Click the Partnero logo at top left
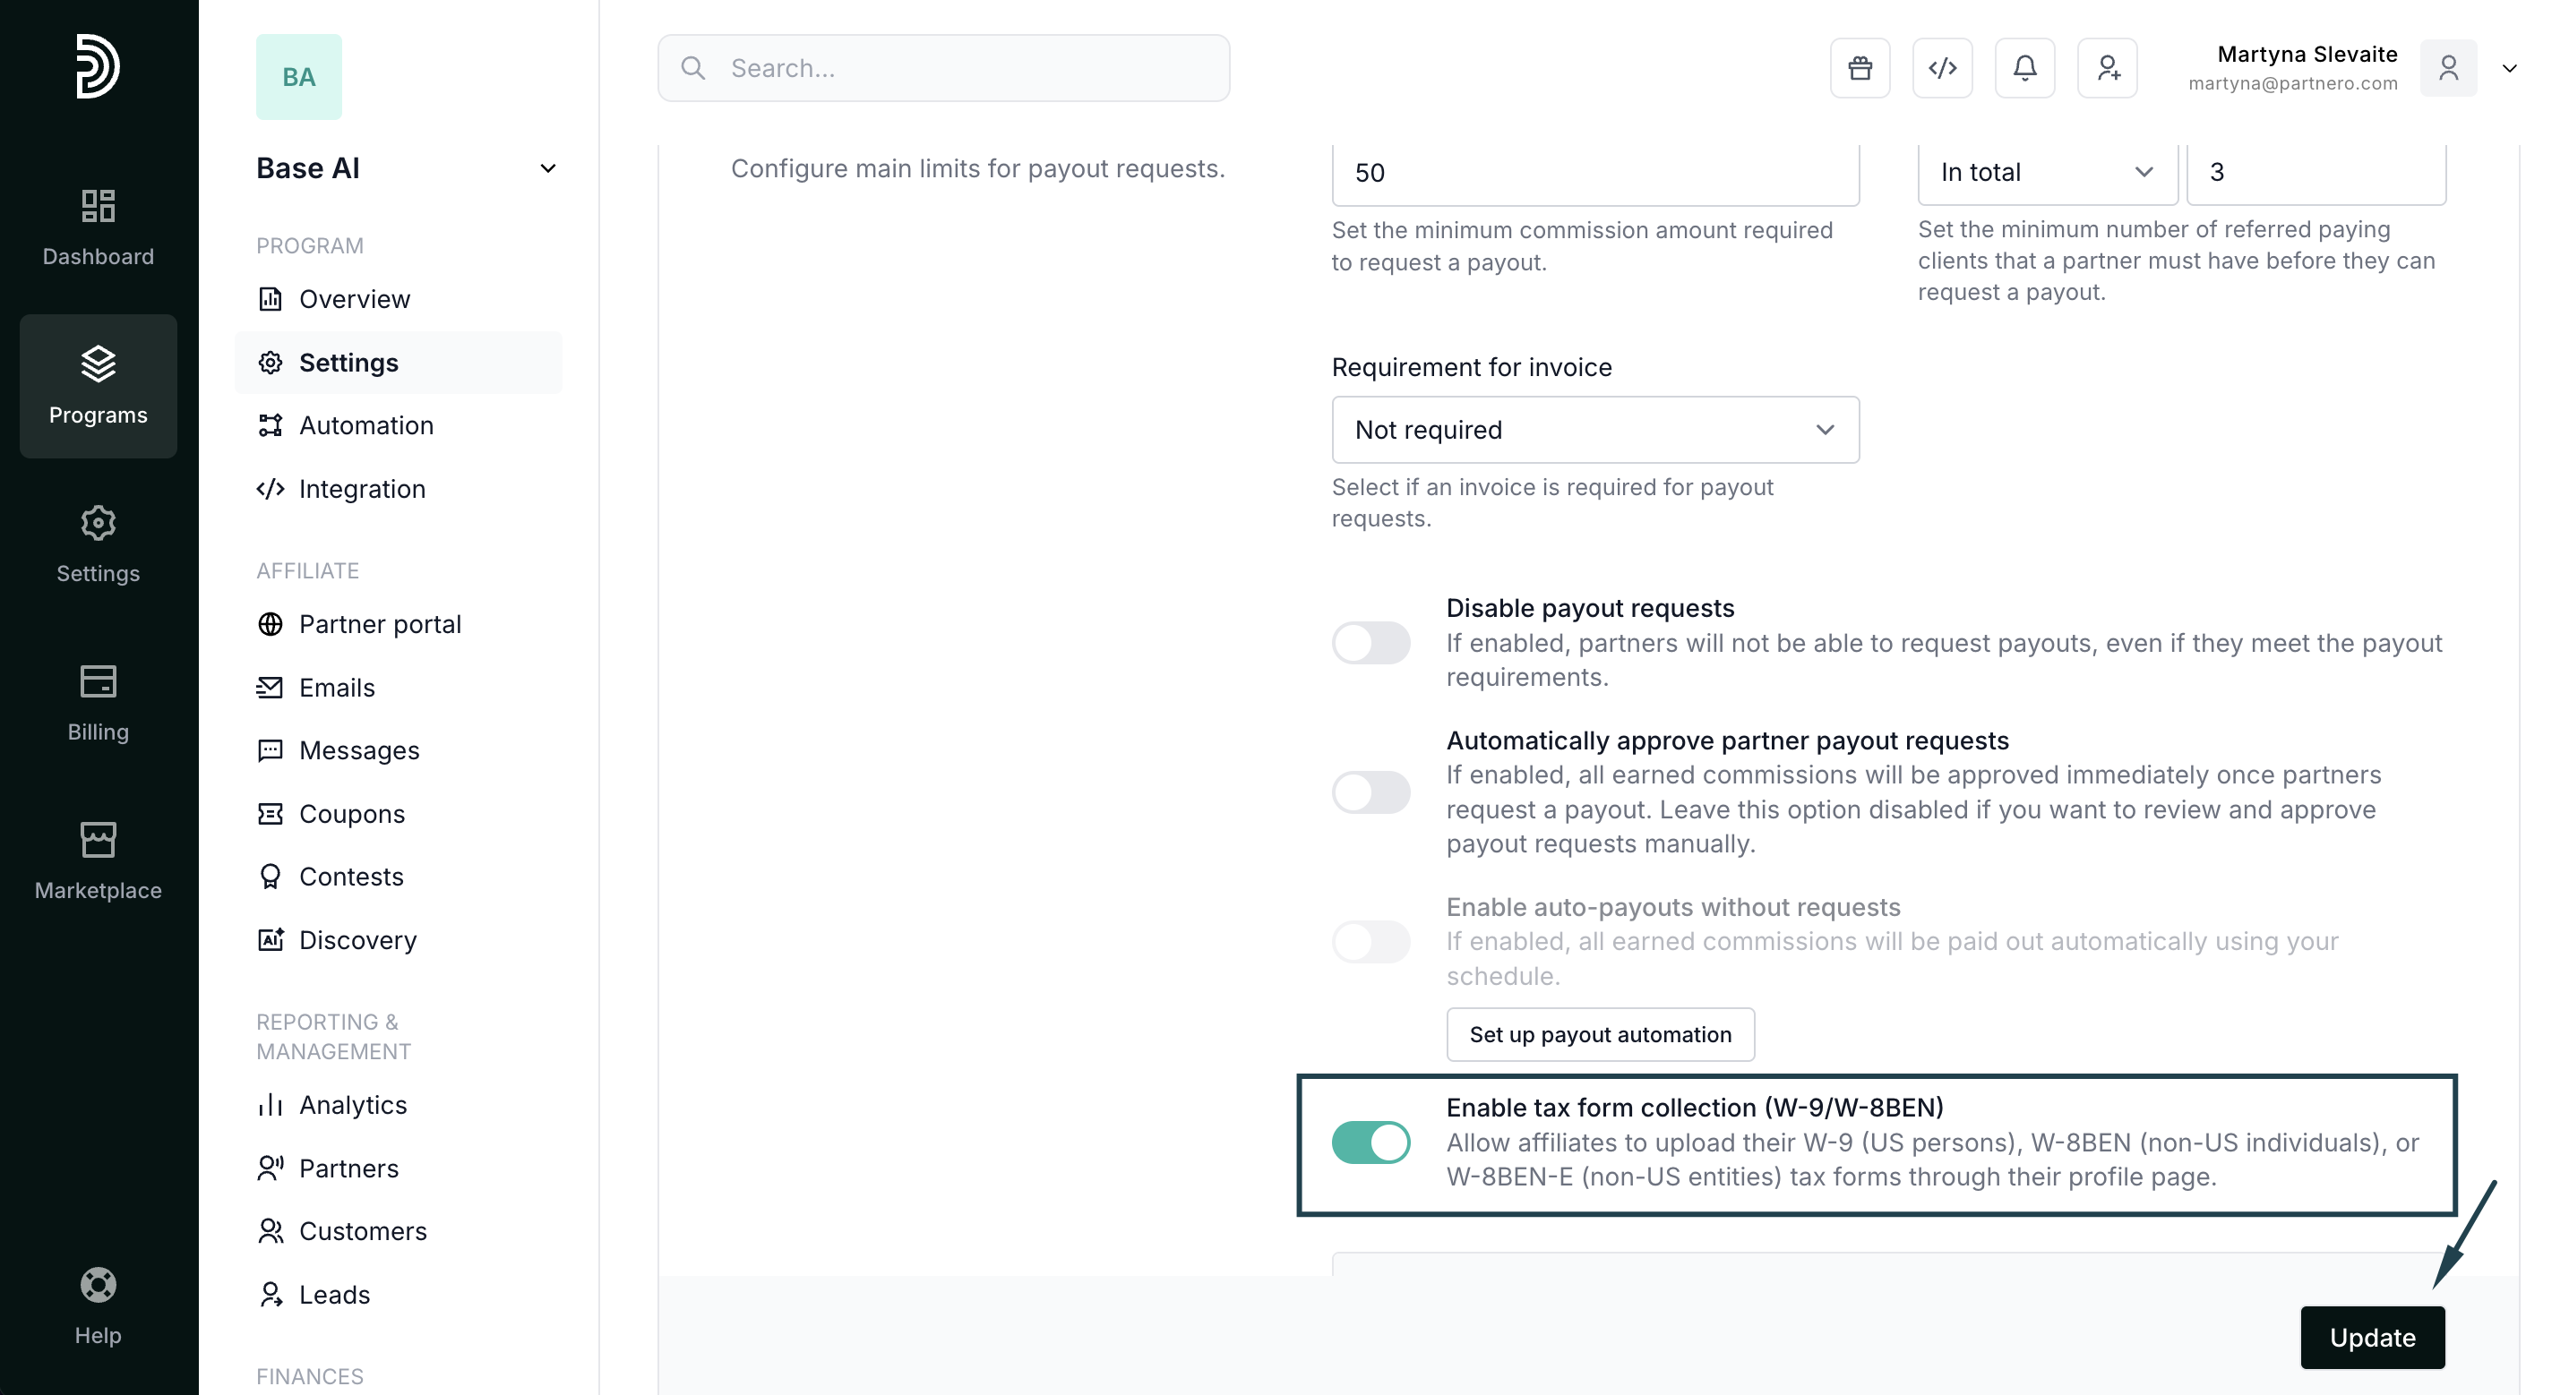 (98, 67)
